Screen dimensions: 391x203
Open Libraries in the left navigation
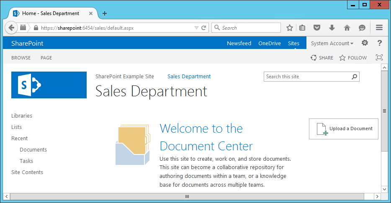tap(22, 116)
